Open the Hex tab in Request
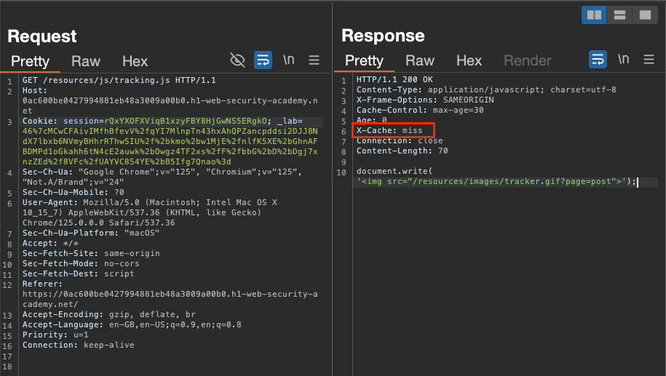This screenshot has width=666, height=376. point(135,61)
